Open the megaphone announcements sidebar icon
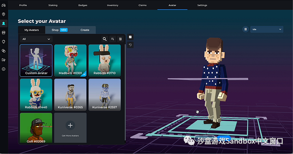Image resolution: width=293 pixels, height=154 pixels. pos(3,60)
